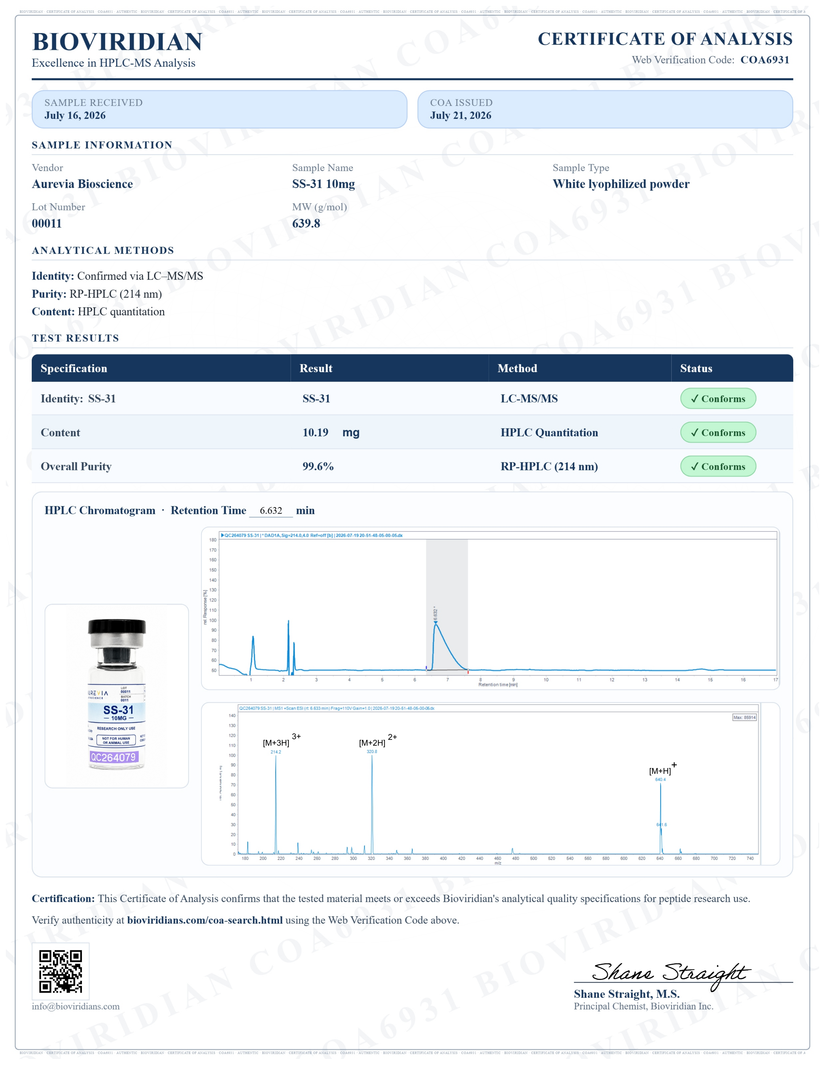
Task: Click the vendor name Aurevia Bioscience
Action: pos(82,184)
